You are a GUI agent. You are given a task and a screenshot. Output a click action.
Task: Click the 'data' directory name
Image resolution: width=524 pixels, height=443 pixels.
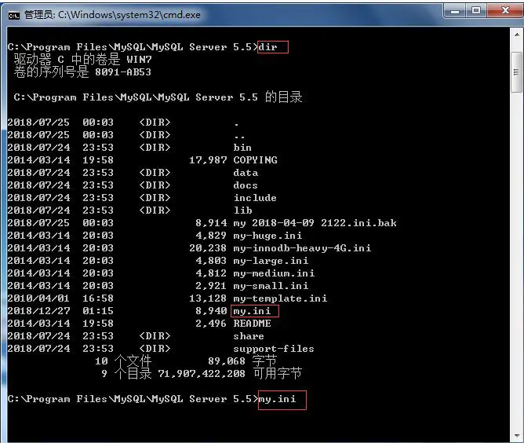click(x=246, y=173)
